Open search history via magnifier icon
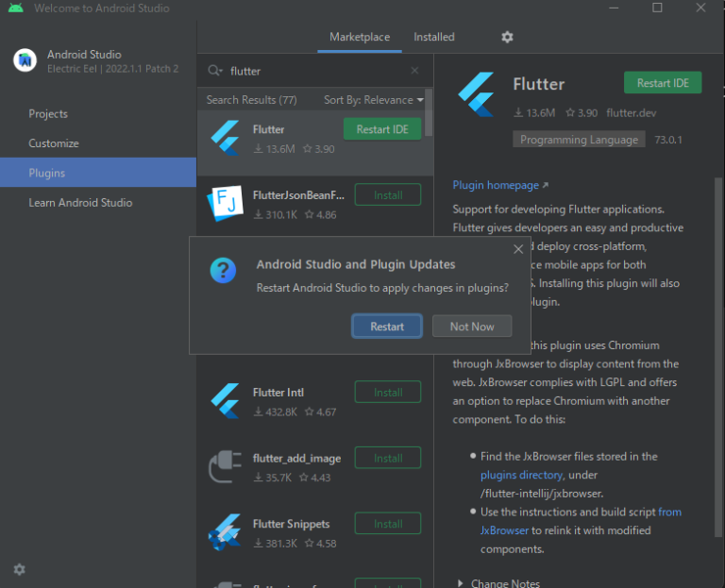The image size is (725, 588). [x=215, y=71]
